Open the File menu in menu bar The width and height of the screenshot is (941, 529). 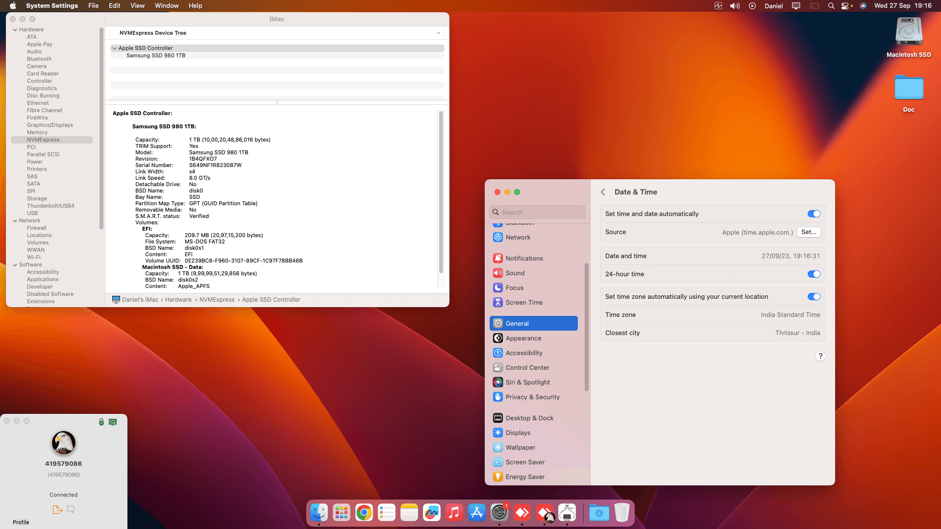point(93,6)
